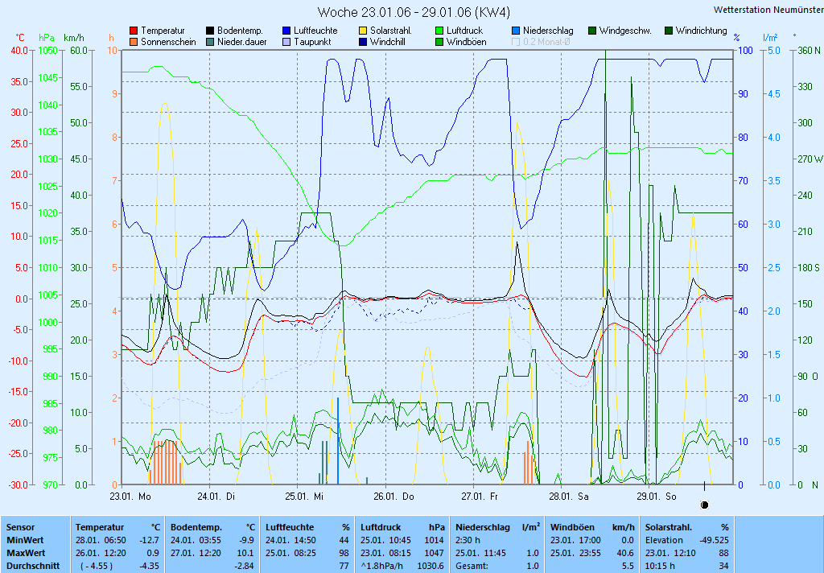Click the Luftfeuchte column header in the table
This screenshot has height=573, width=824.
click(307, 527)
